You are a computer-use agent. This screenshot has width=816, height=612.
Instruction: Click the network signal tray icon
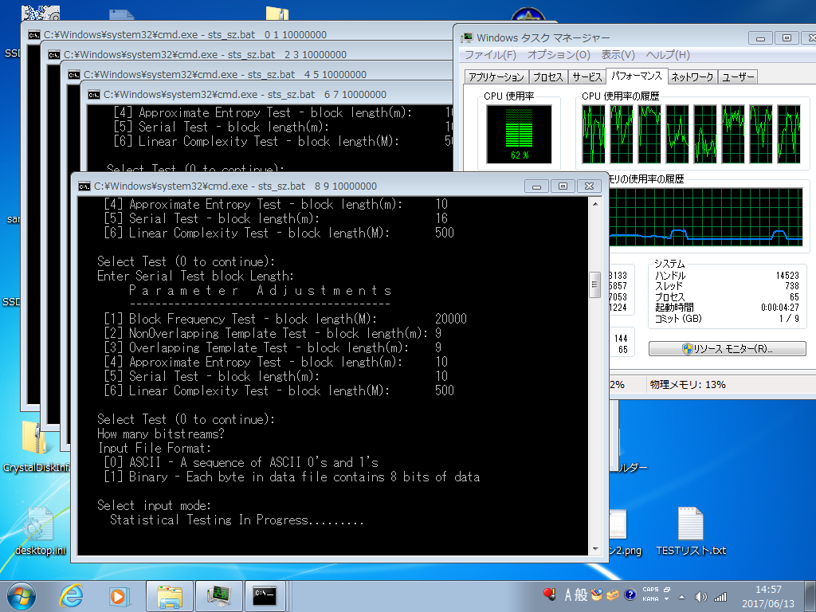720,596
